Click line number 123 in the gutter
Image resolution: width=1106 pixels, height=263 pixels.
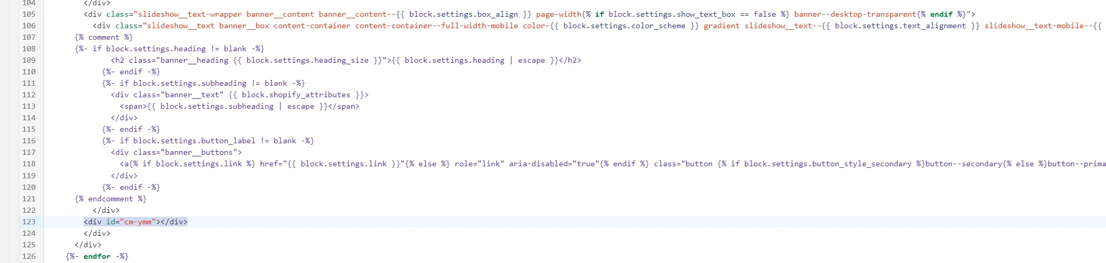click(x=29, y=222)
